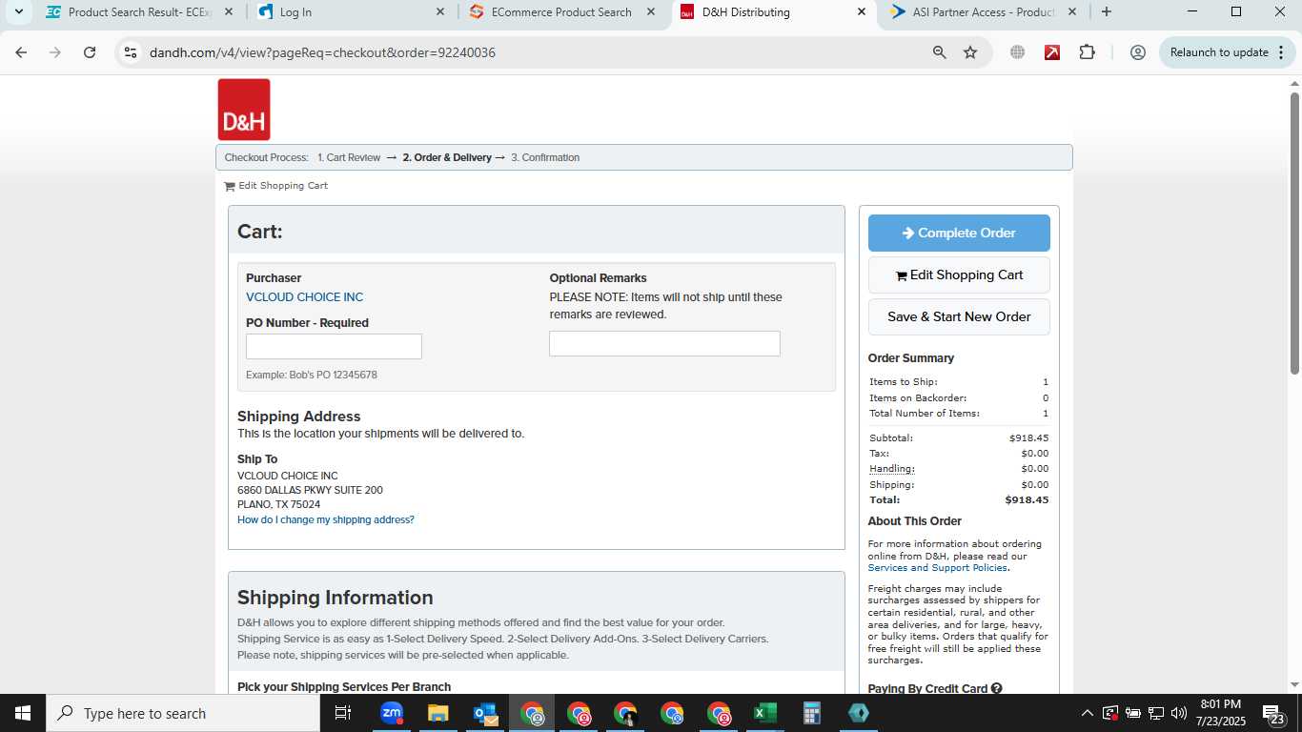The image size is (1302, 732).
Task: Click the browser address bar URL
Action: point(322,52)
